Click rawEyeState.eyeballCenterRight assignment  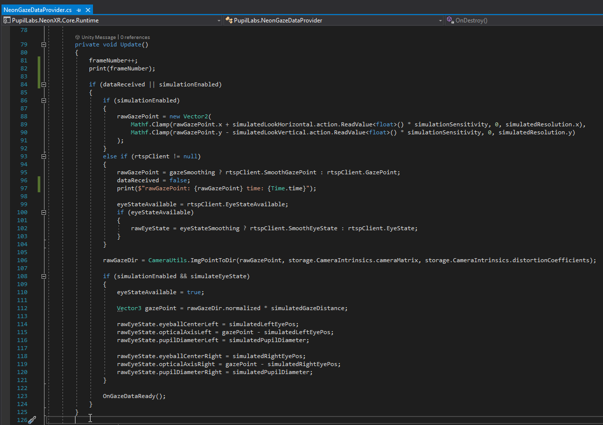211,356
